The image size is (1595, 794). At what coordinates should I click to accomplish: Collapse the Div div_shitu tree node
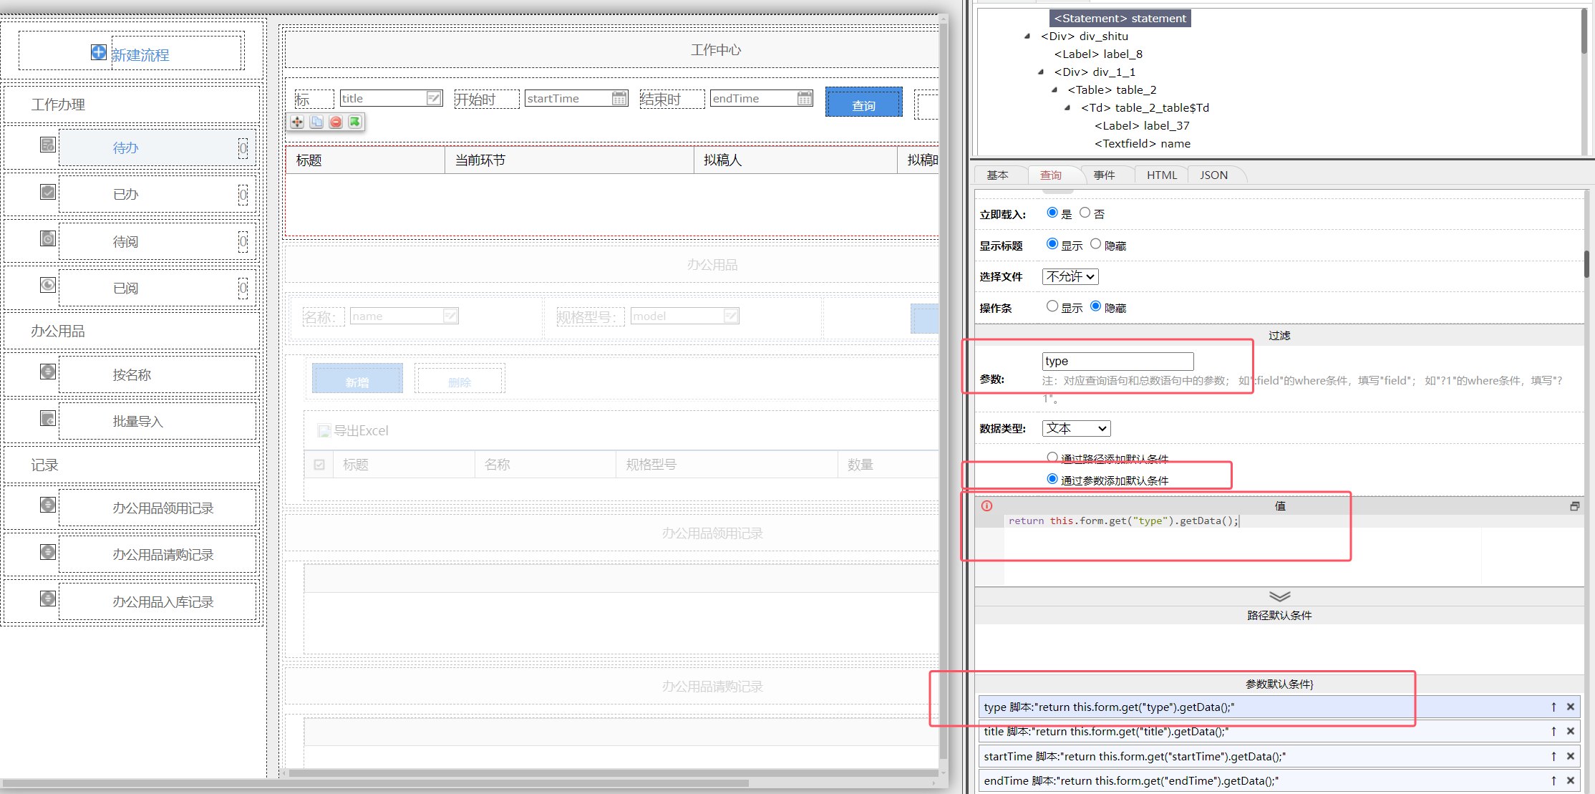1027,36
